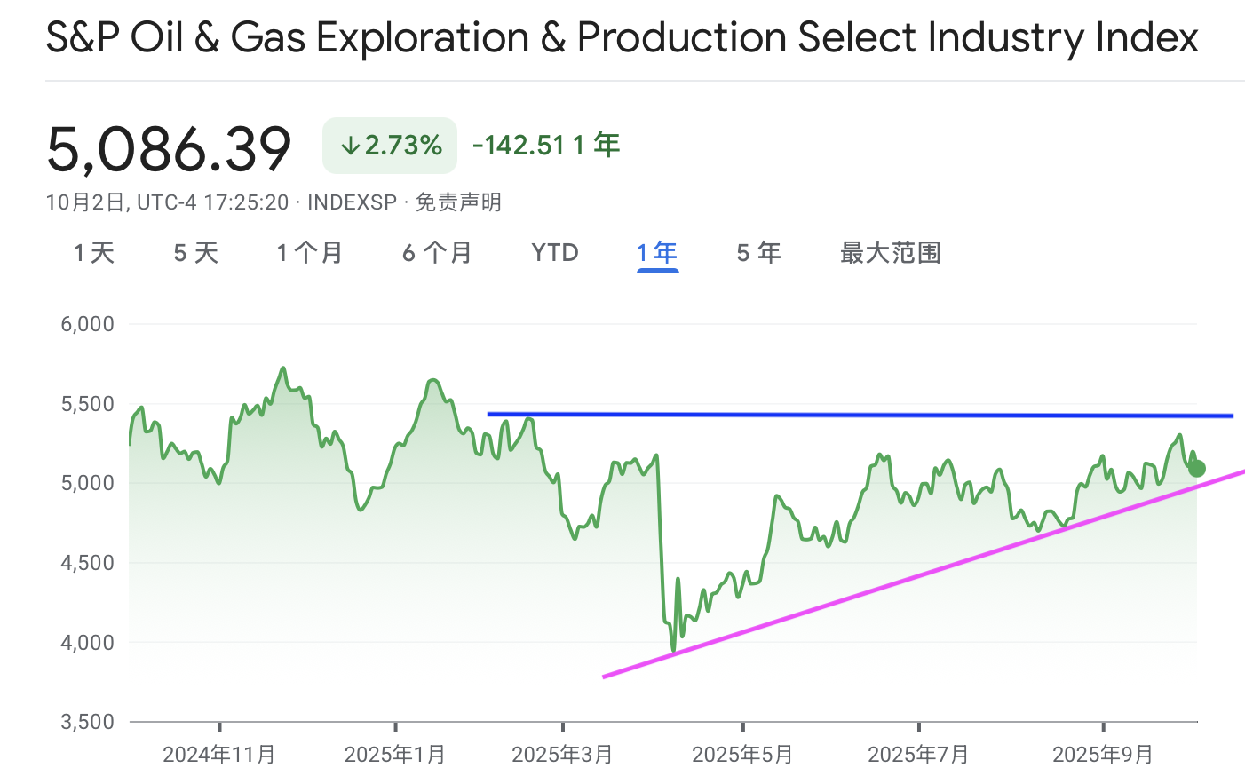Click the magenta ascending trend line

(924, 574)
